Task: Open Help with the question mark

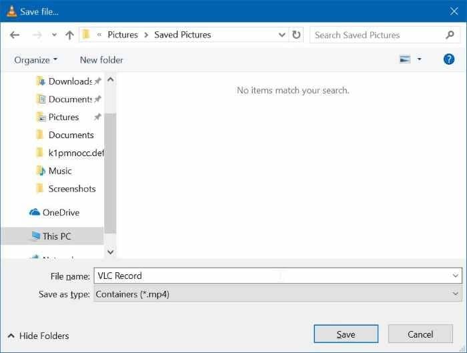Action: pos(449,59)
